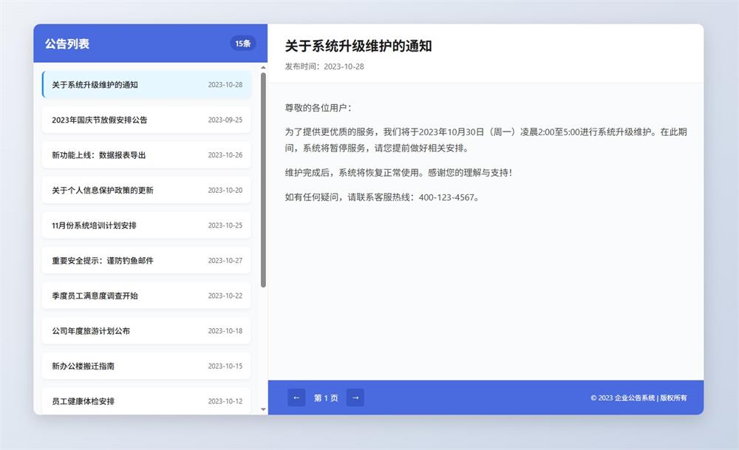The width and height of the screenshot is (739, 450).
Task: Select 季度员工满意度调查开始 announcement
Action: (146, 296)
